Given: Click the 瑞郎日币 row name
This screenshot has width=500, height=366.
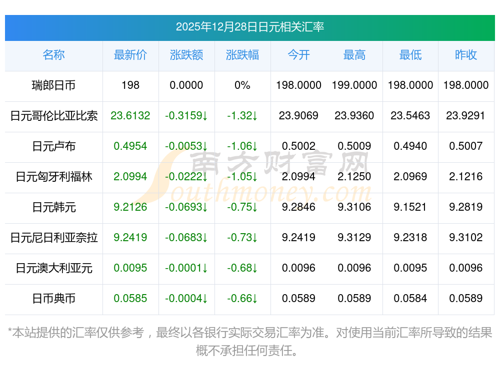Looking at the screenshot, I should [x=53, y=85].
